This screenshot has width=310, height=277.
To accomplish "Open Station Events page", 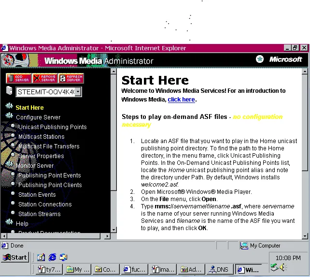I will (x=37, y=195).
